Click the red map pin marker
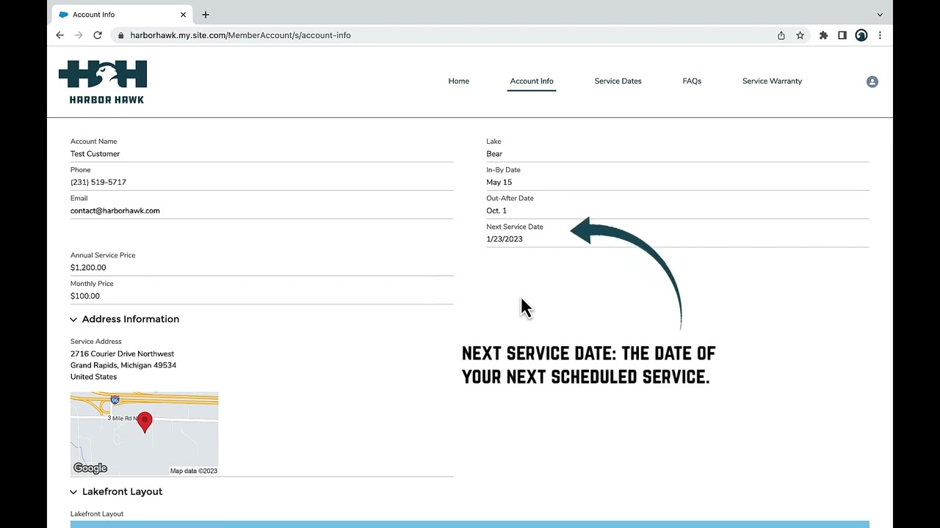Screen dimensions: 940x528 tap(145, 422)
